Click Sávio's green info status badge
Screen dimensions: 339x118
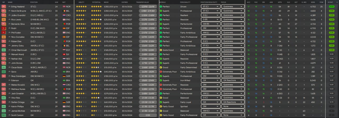pos(4,72)
